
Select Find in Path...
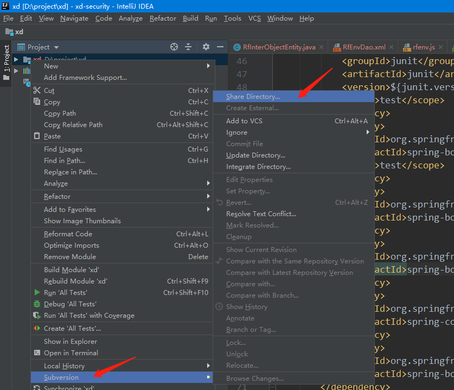pos(122,161)
